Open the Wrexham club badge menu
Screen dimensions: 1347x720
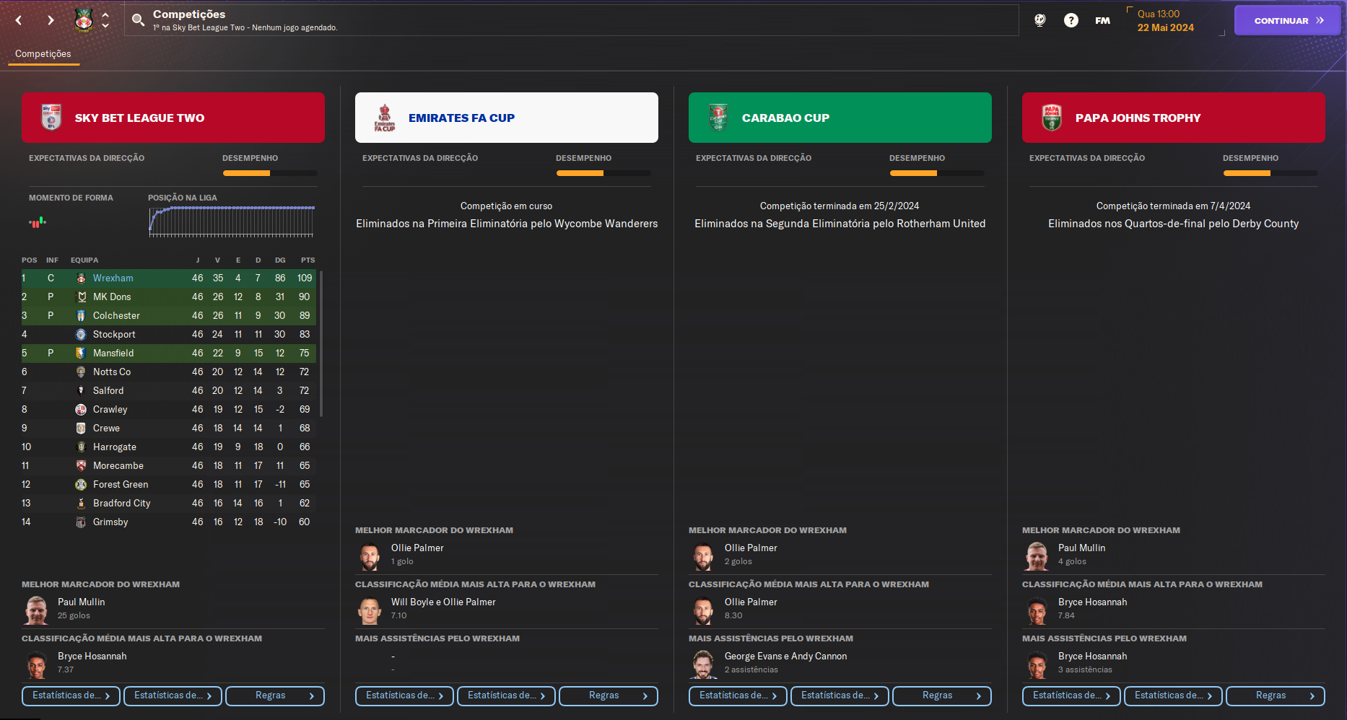tap(84, 20)
